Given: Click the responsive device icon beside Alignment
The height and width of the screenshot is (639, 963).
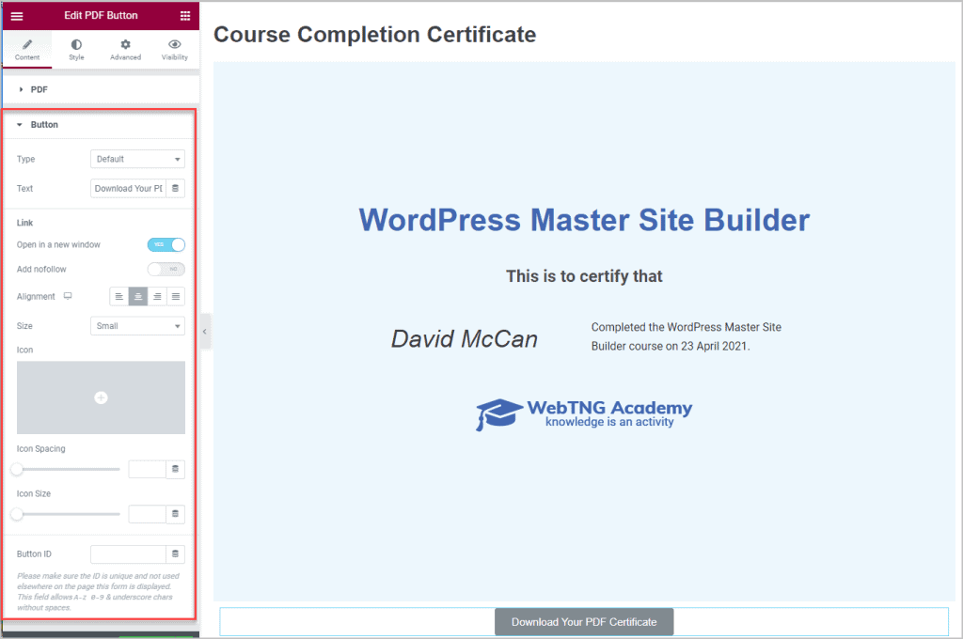Looking at the screenshot, I should coord(68,297).
